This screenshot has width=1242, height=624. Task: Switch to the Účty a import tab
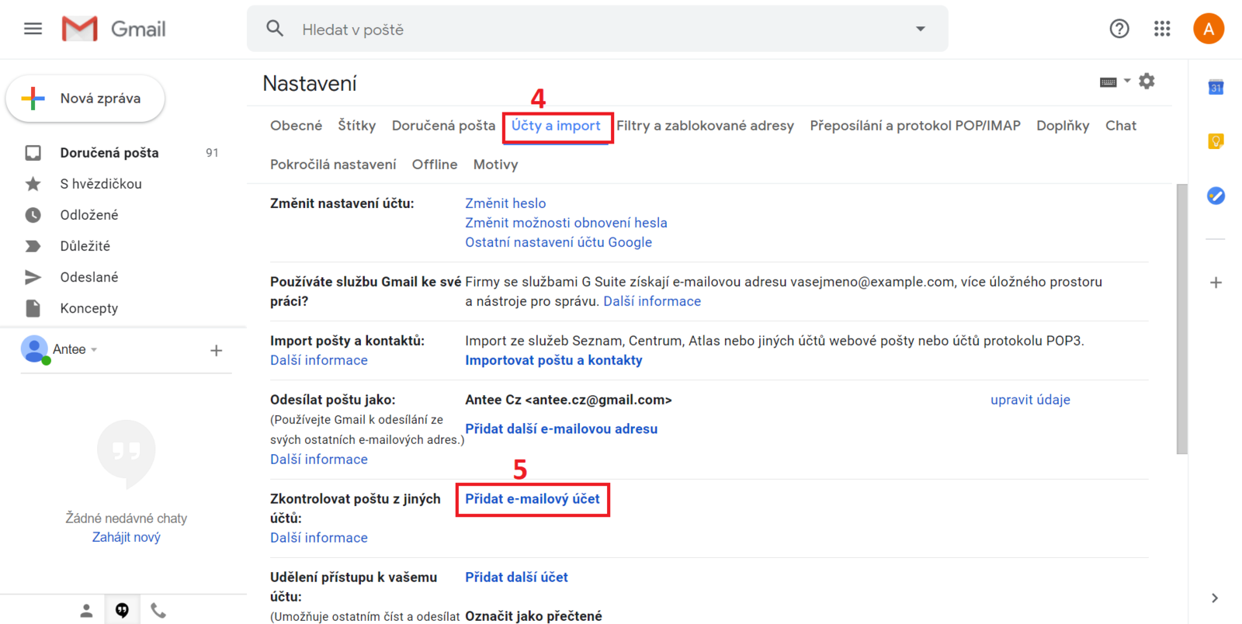[556, 126]
